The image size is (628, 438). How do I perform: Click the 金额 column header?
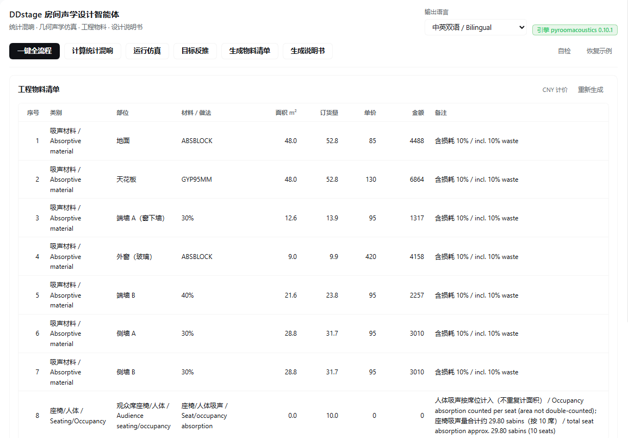(418, 113)
